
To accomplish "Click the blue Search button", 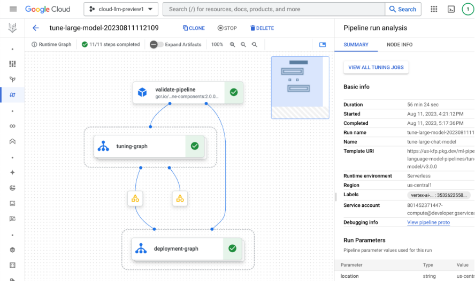I will point(403,9).
